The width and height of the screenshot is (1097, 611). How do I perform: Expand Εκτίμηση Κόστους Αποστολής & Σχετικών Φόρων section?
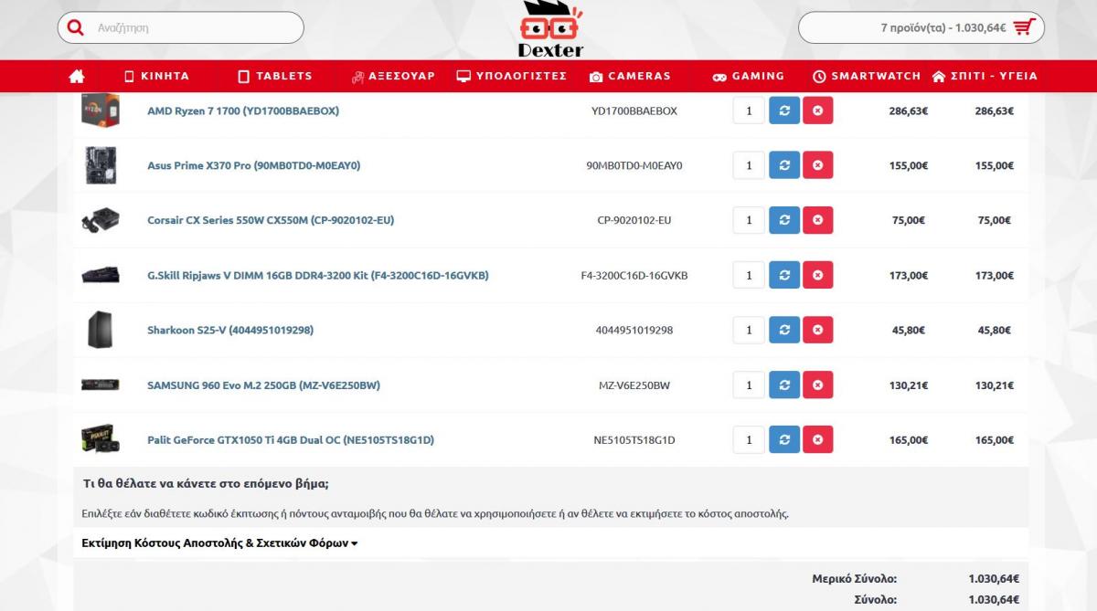[x=219, y=543]
